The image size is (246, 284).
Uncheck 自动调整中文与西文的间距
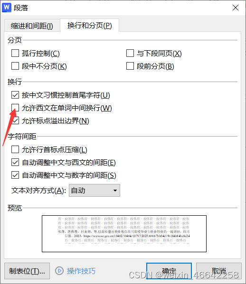tap(15, 162)
